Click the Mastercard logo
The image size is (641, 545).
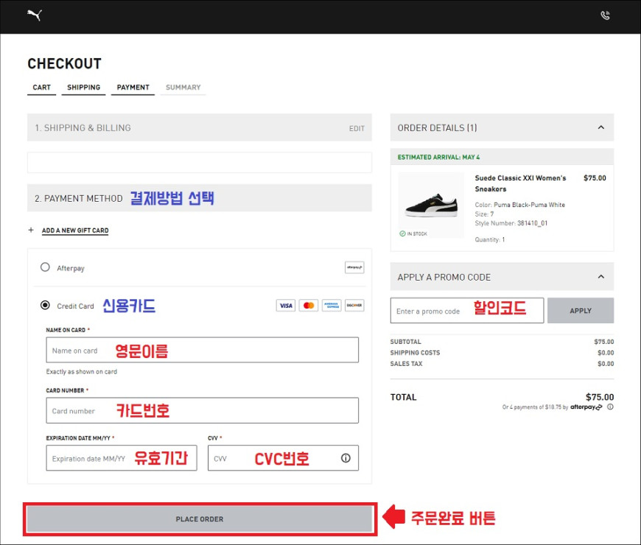[x=309, y=306]
